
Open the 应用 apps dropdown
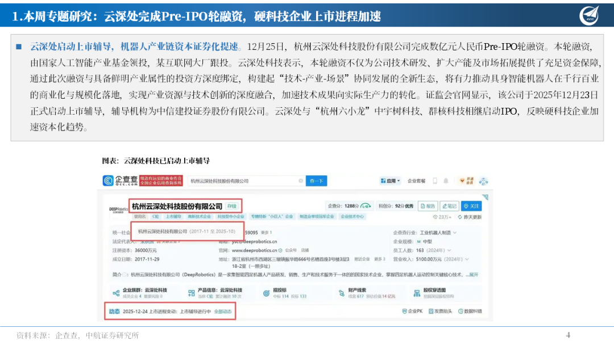coord(391,181)
